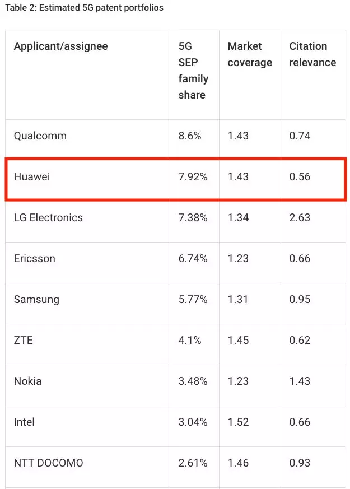Select Huawei's 7.92% family share value
This screenshot has height=489, width=350.
click(193, 177)
